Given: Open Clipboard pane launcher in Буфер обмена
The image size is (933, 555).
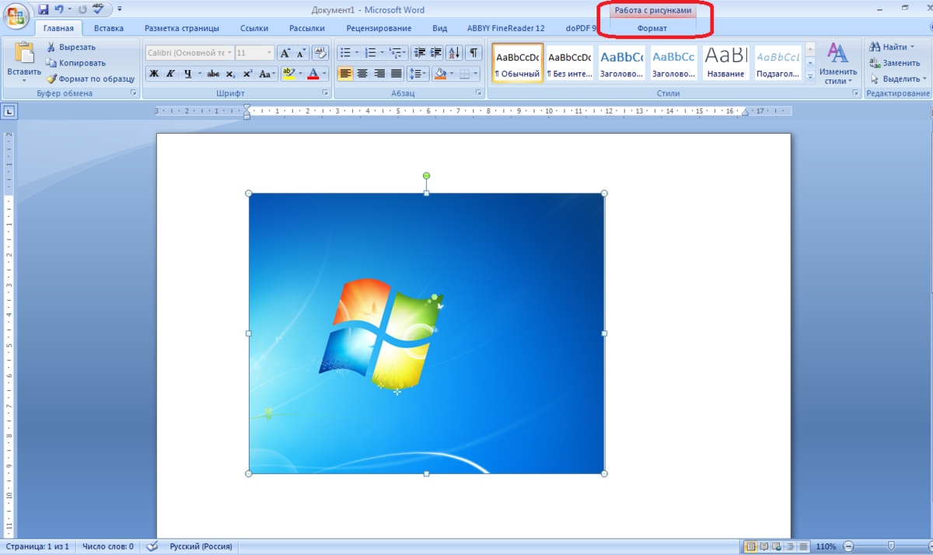Looking at the screenshot, I should (134, 92).
